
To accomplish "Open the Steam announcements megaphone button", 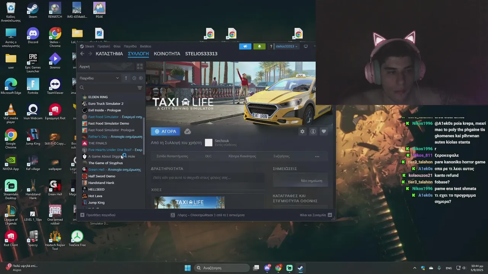I will point(245,46).
